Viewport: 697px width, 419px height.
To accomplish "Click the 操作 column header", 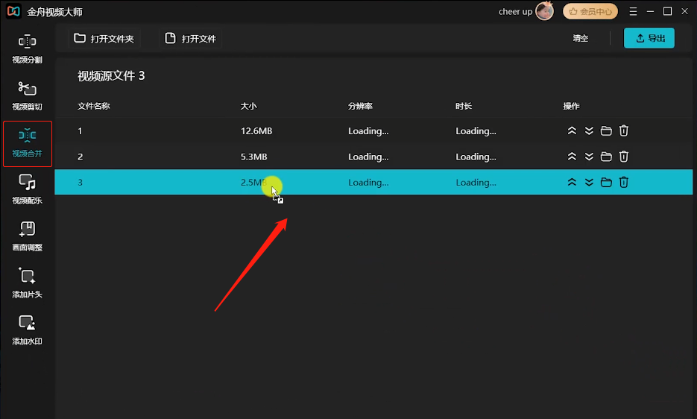I will point(571,107).
